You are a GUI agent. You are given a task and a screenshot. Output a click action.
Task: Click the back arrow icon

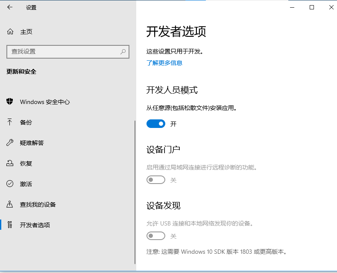tap(10, 7)
